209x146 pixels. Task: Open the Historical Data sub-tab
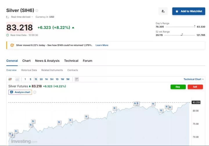[29, 70]
